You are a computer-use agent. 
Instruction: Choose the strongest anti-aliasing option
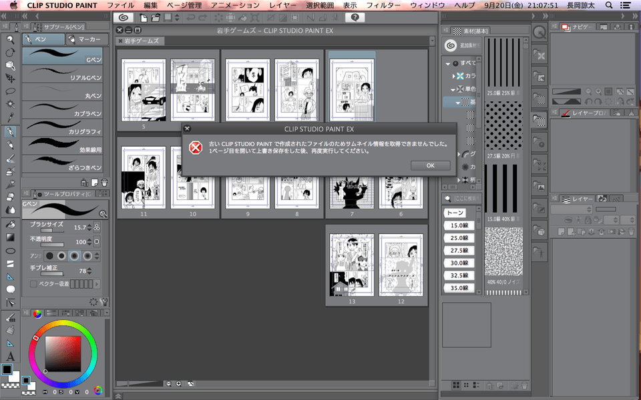tap(88, 256)
